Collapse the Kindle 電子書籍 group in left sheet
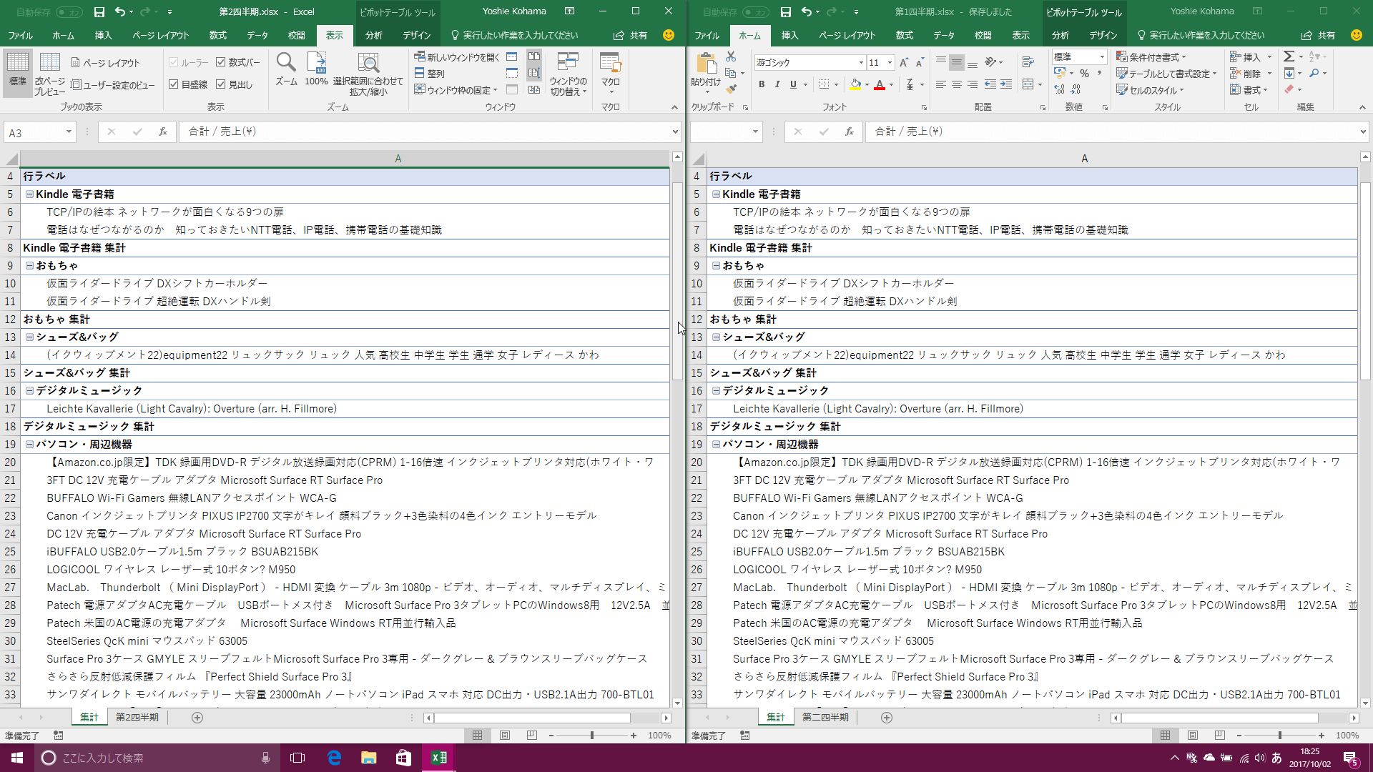The image size is (1373, 772). pos(30,194)
